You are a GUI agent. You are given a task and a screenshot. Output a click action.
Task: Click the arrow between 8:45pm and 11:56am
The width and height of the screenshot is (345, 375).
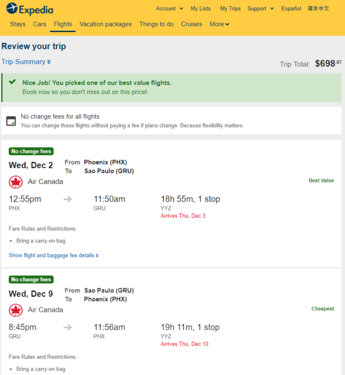click(x=68, y=328)
